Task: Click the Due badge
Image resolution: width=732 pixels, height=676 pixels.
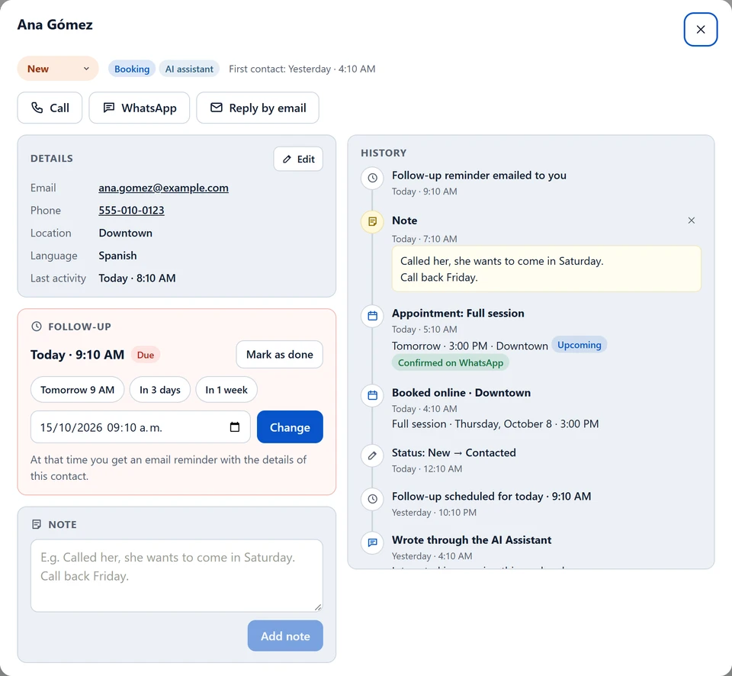Action: pyautogui.click(x=145, y=355)
